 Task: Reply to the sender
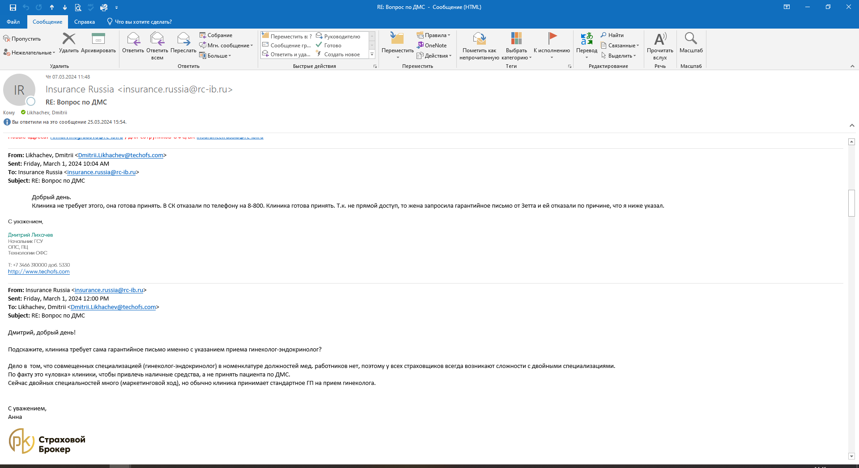[133, 43]
